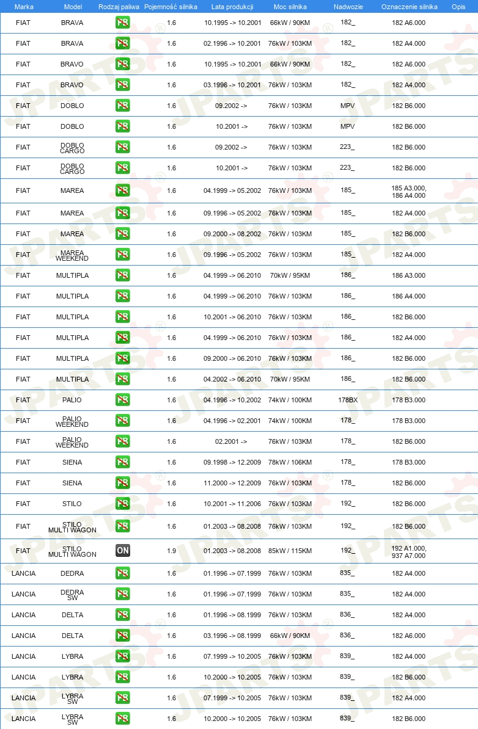The width and height of the screenshot is (478, 729).
Task: Click production years 09.2000 -> 06.2010
Action: 232,358
